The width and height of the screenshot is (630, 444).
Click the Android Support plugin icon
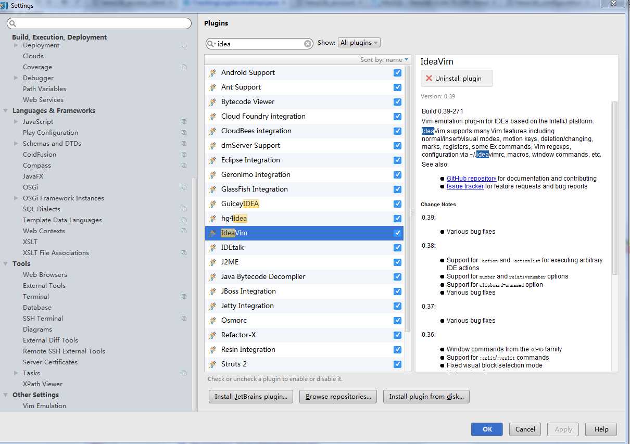pyautogui.click(x=212, y=73)
